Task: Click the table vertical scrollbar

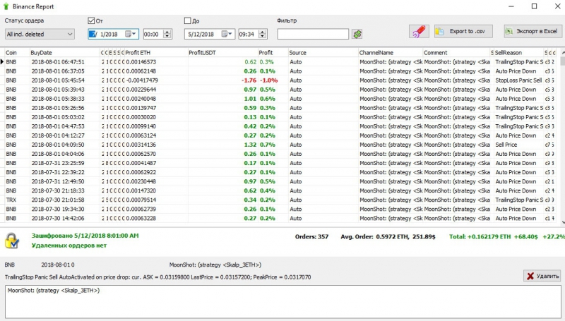Action: tap(562, 137)
